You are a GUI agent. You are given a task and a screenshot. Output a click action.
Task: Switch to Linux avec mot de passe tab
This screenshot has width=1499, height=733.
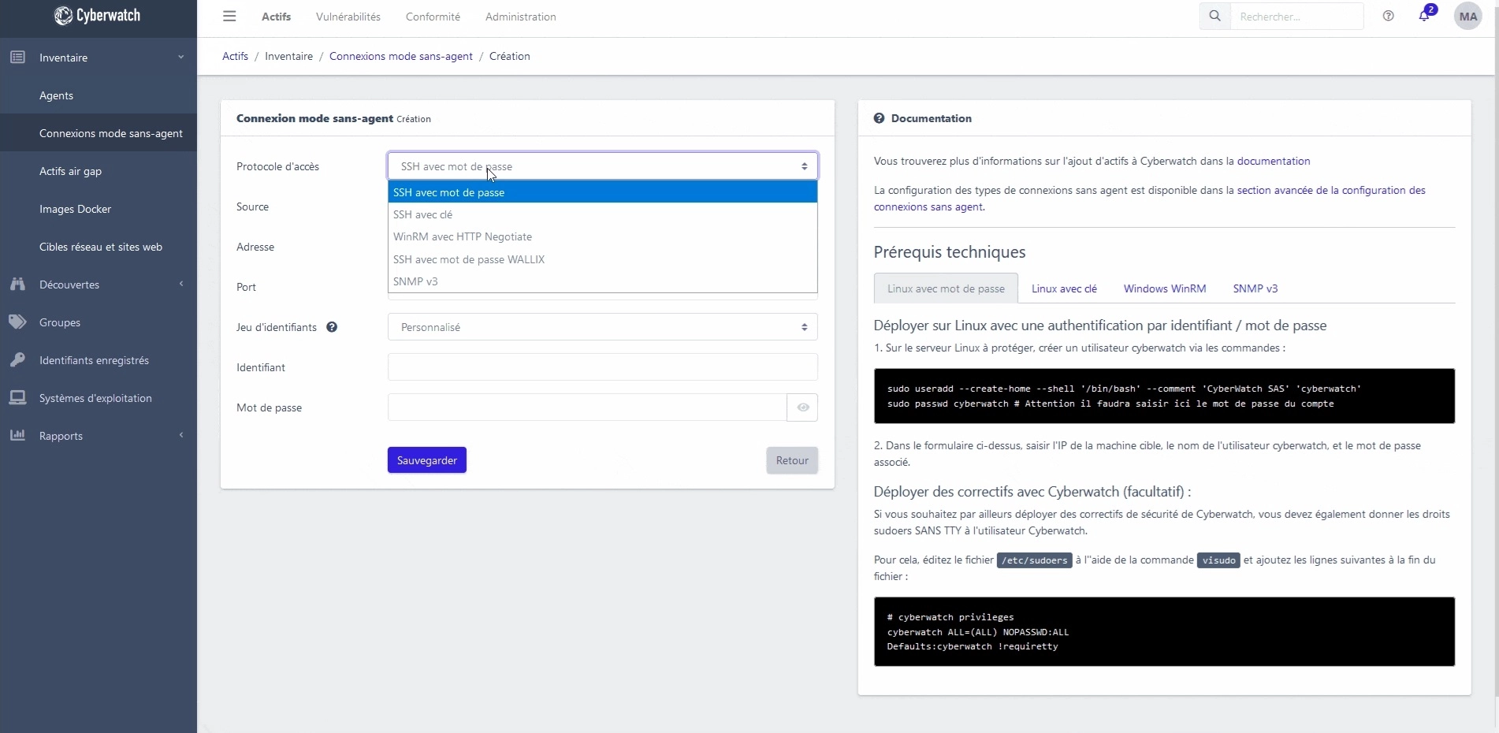point(946,288)
